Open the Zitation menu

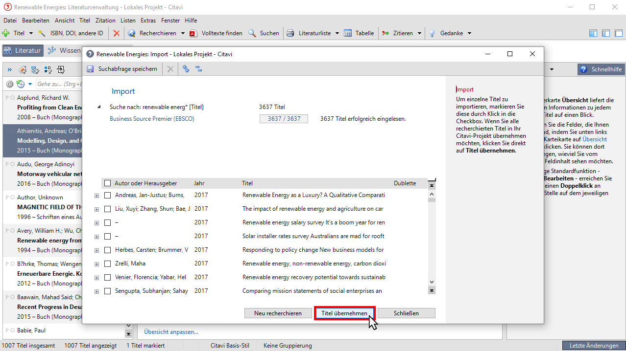click(105, 21)
